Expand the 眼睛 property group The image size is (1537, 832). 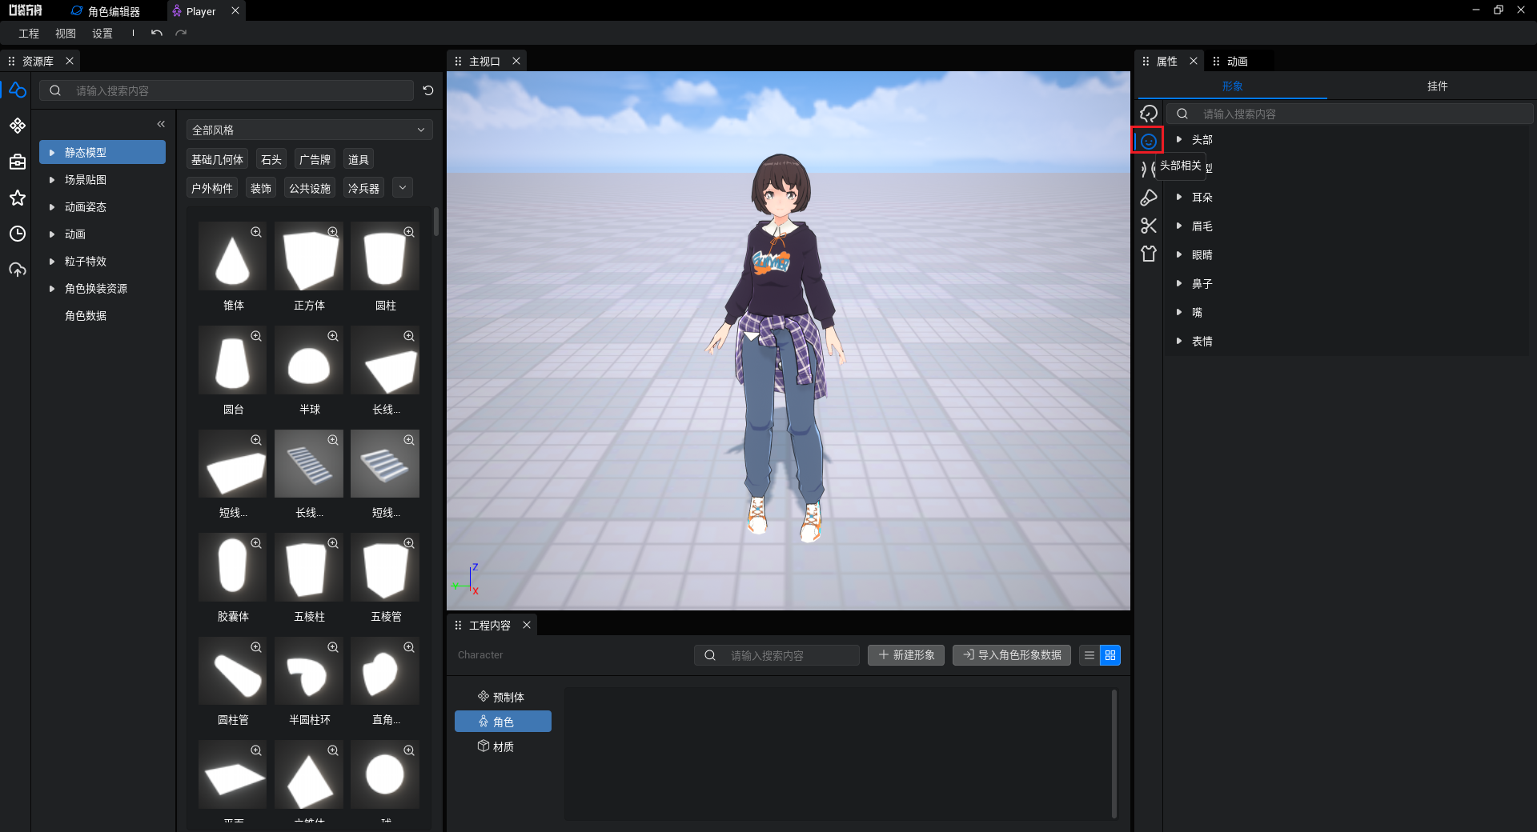pos(1179,254)
